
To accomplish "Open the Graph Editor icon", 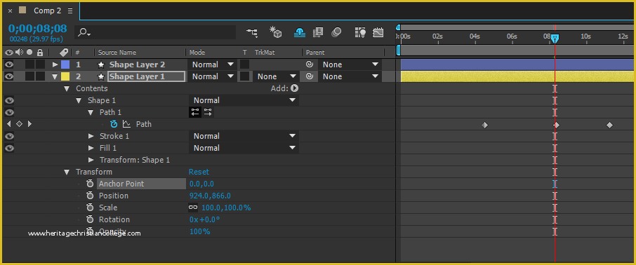I will [378, 32].
